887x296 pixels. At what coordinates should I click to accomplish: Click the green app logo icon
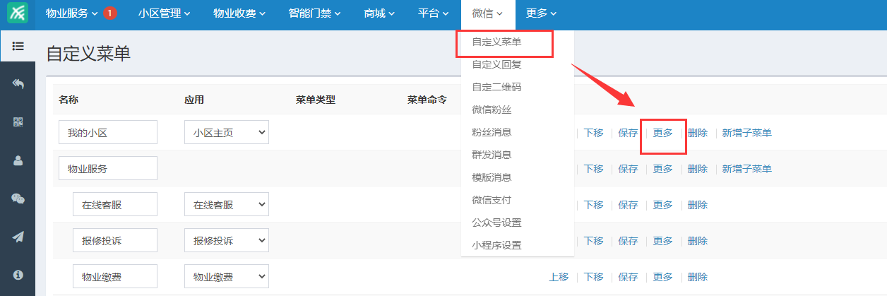[x=17, y=13]
